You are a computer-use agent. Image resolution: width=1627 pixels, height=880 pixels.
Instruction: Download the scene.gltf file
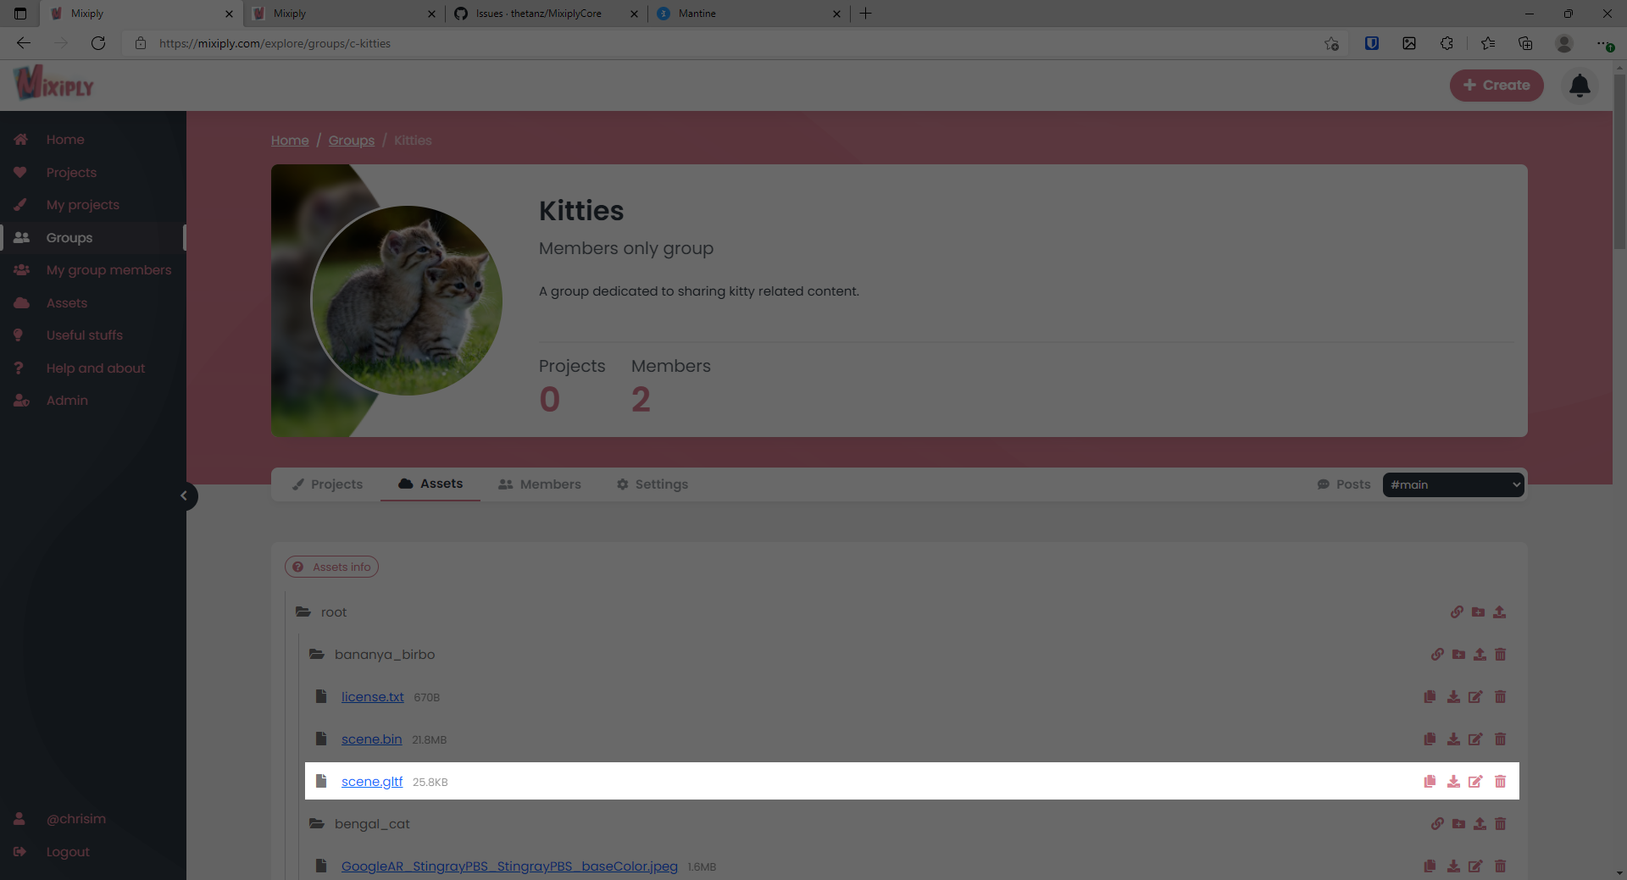click(x=1453, y=781)
